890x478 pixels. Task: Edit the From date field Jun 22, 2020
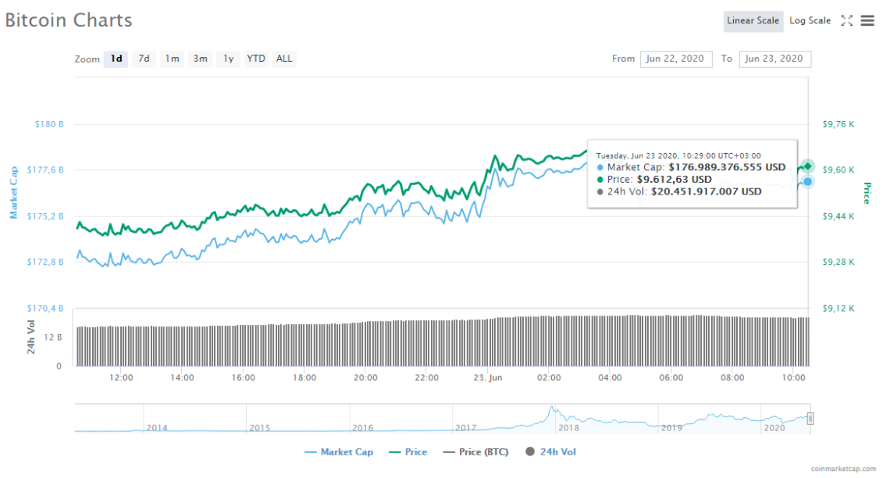pyautogui.click(x=676, y=59)
